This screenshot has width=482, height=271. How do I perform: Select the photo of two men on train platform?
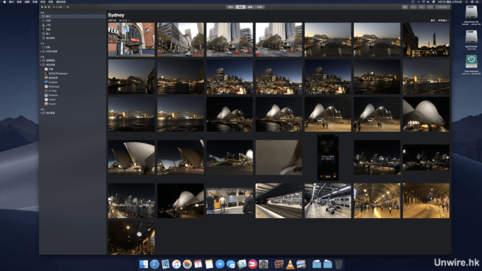tap(229, 201)
